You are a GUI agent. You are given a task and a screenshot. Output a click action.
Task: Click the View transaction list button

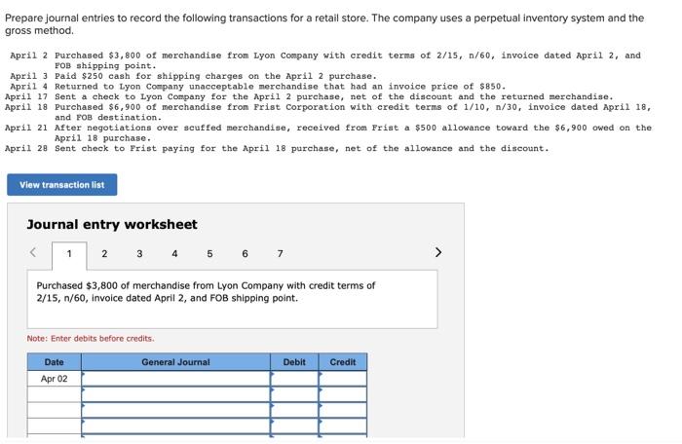pos(61,185)
